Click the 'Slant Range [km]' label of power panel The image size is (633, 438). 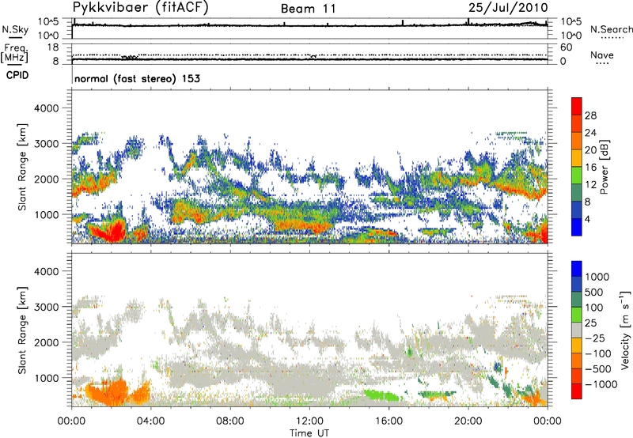22,168
